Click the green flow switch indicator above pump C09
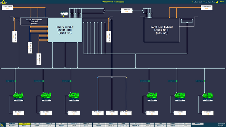The width and height of the screenshot is (226, 127). coord(177,81)
